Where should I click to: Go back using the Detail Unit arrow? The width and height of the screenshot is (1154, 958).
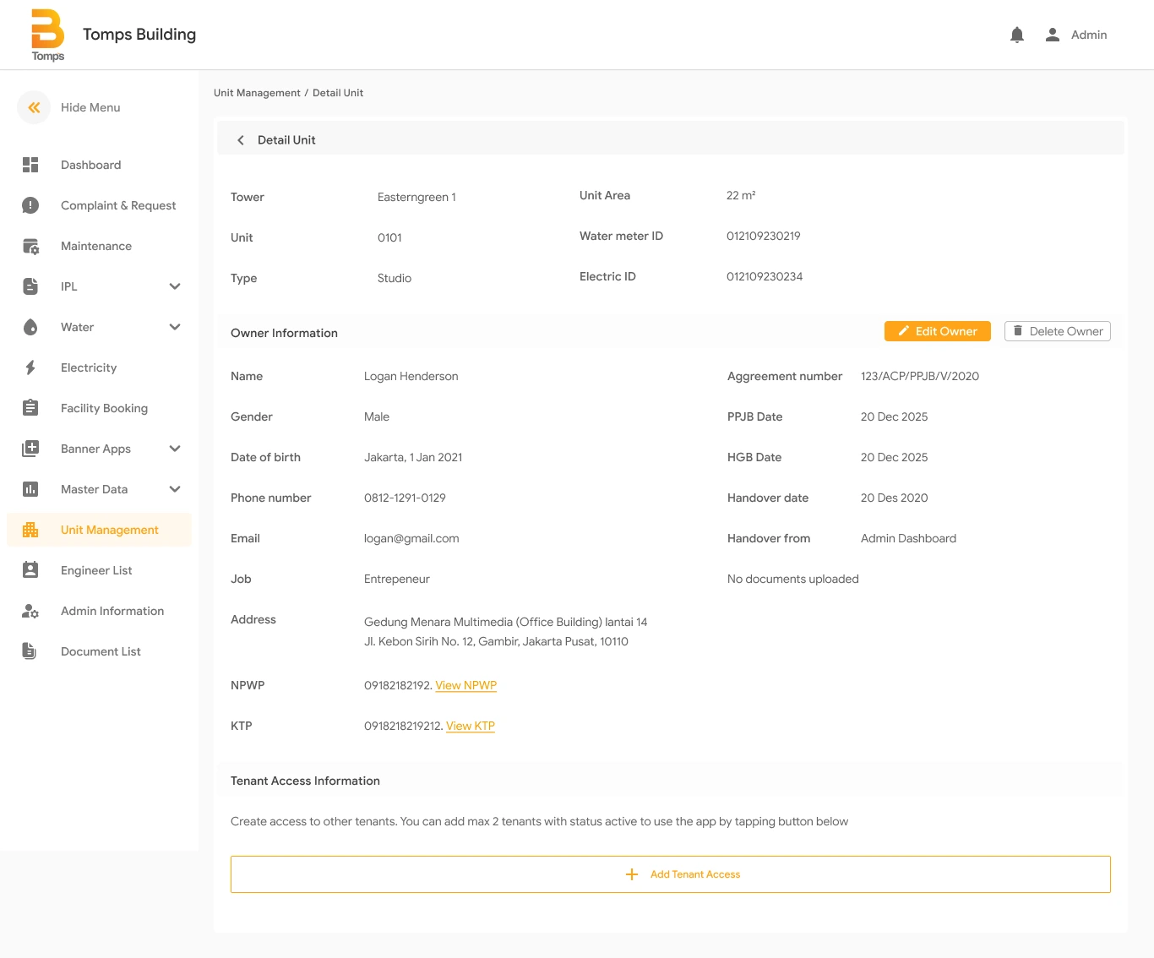pos(241,139)
